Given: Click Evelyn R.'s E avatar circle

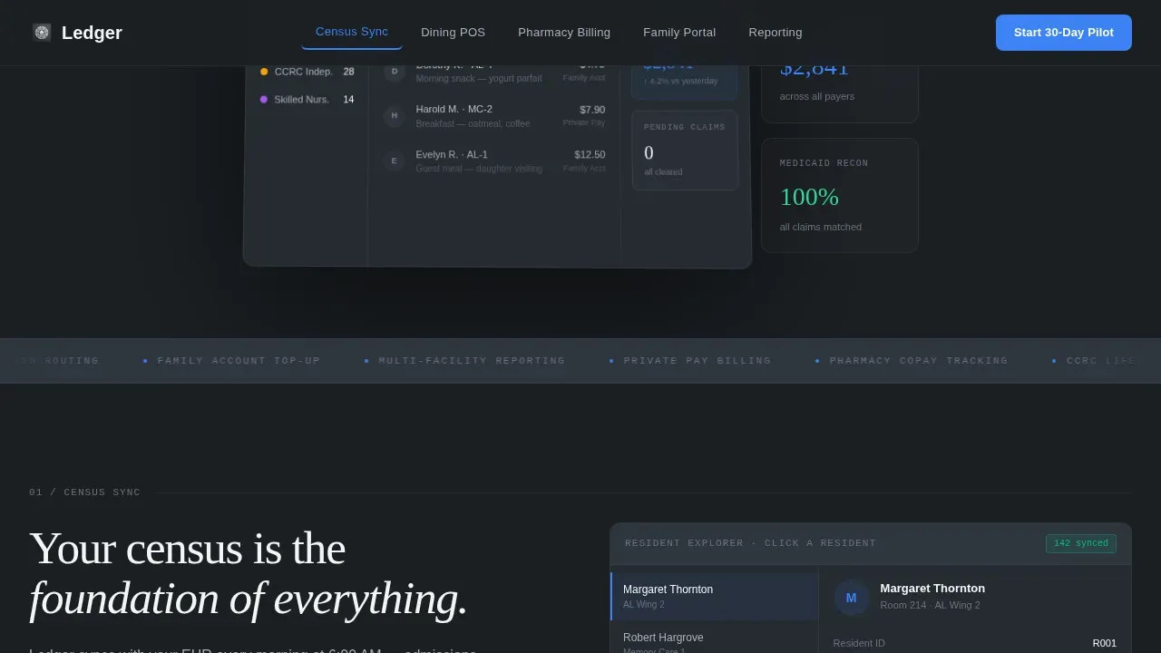Looking at the screenshot, I should (394, 161).
